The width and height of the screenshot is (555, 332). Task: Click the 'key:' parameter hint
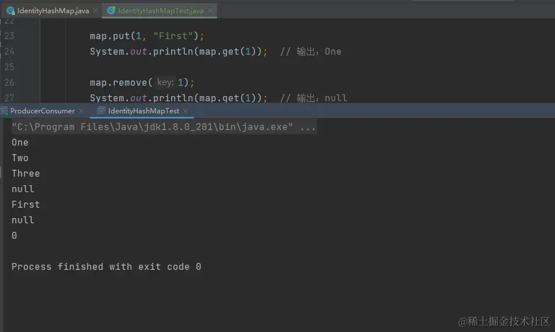click(x=165, y=82)
